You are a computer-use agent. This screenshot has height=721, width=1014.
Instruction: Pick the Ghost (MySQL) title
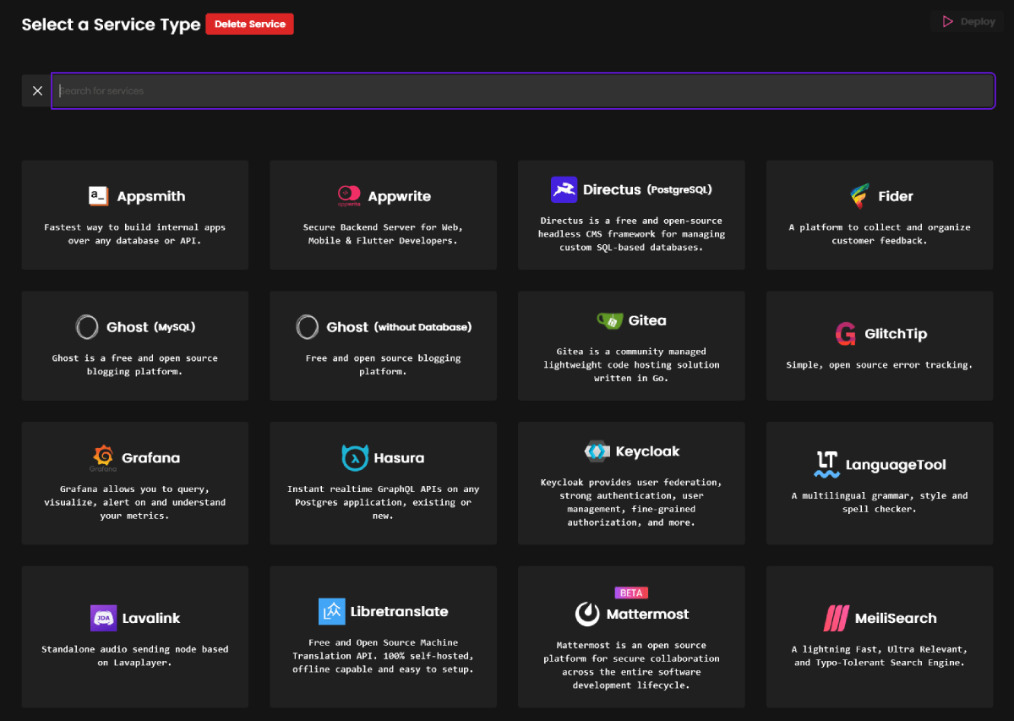(151, 327)
